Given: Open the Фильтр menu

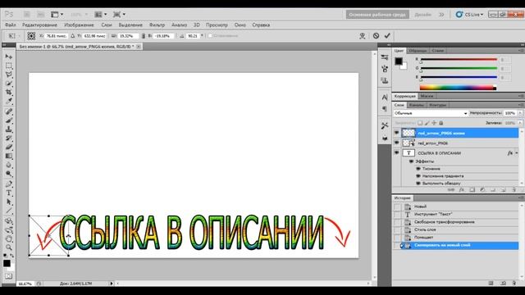Looking at the screenshot, I should pyautogui.click(x=157, y=25).
